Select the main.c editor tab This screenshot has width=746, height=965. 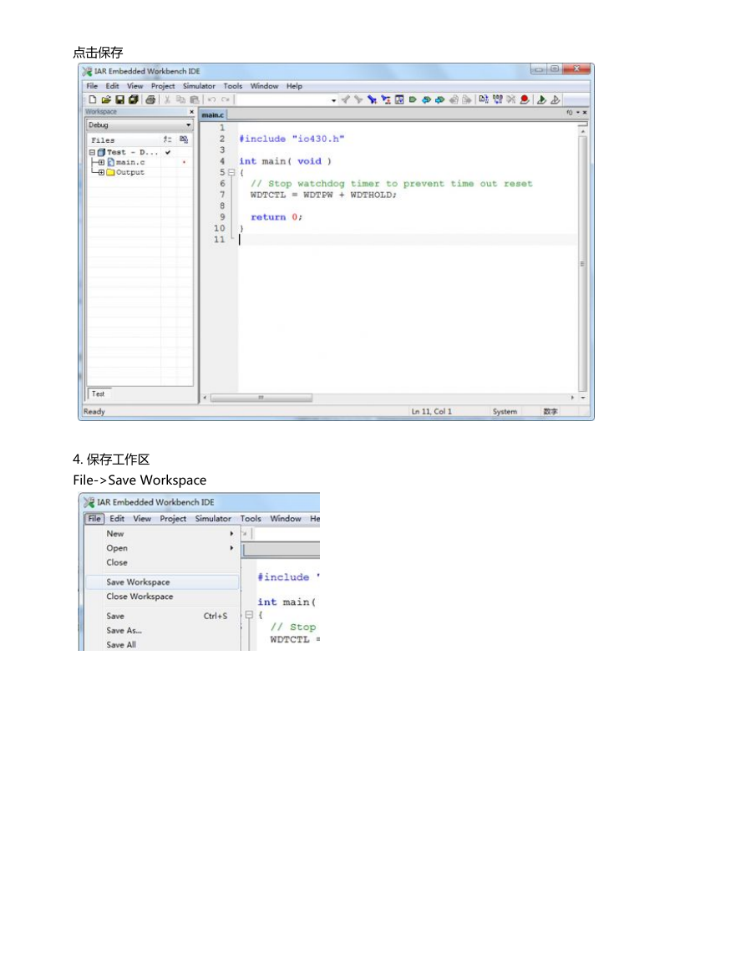coord(213,115)
